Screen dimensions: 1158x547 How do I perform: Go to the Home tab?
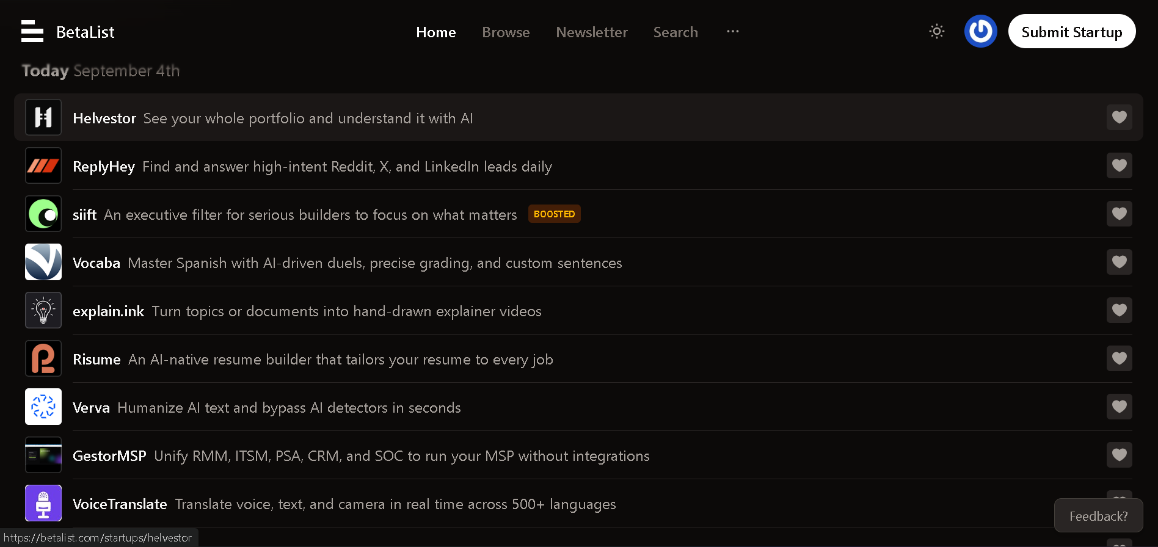coord(436,32)
